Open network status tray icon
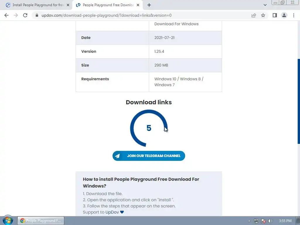Image resolution: width=300 pixels, height=225 pixels. coord(256,221)
